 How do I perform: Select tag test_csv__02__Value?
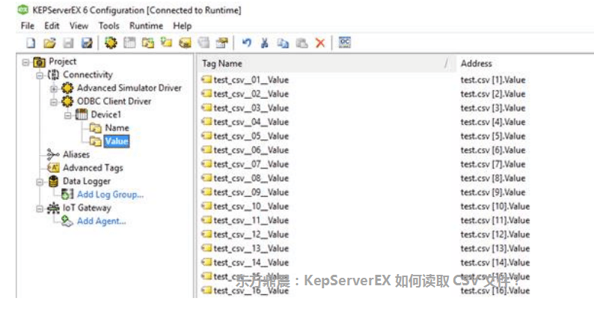click(x=251, y=94)
